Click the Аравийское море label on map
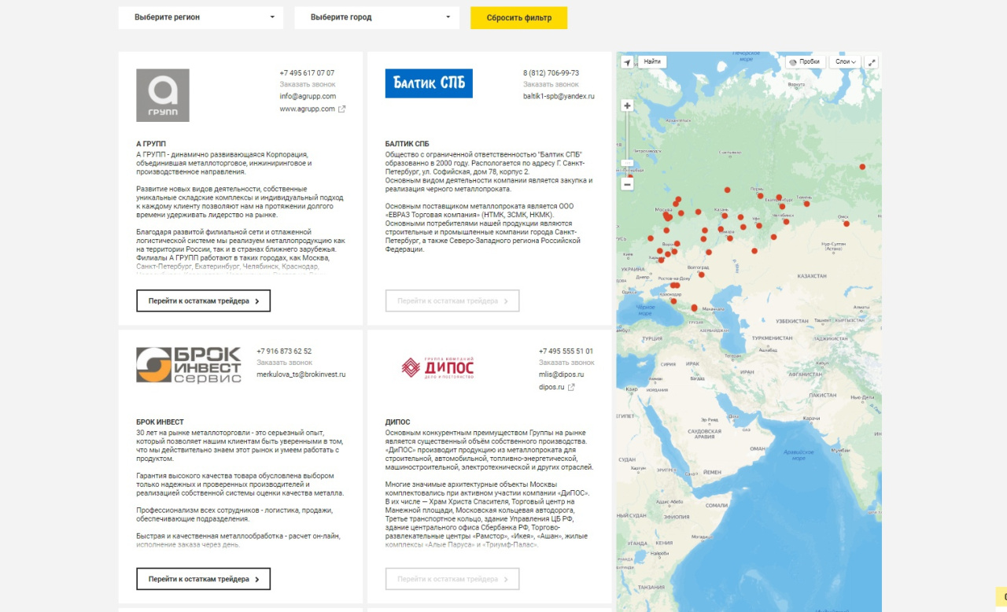Image resolution: width=1007 pixels, height=612 pixels. [799, 454]
